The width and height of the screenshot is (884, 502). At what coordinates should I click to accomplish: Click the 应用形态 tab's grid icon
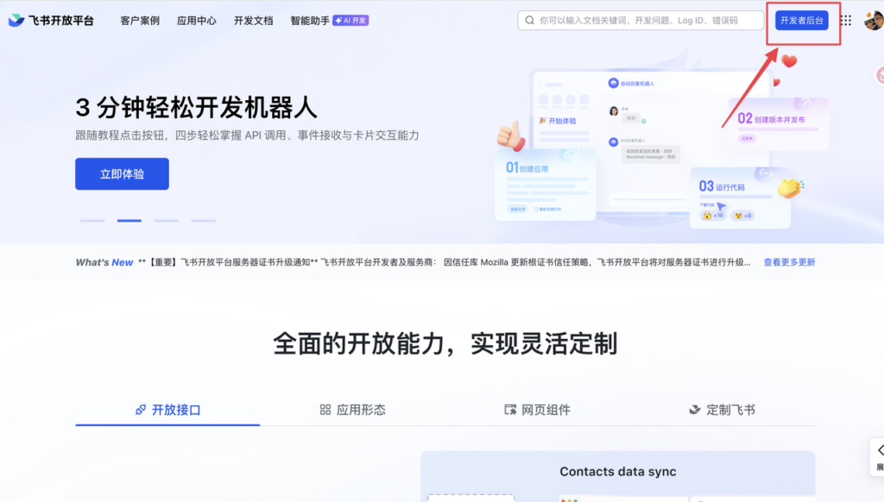click(x=325, y=410)
